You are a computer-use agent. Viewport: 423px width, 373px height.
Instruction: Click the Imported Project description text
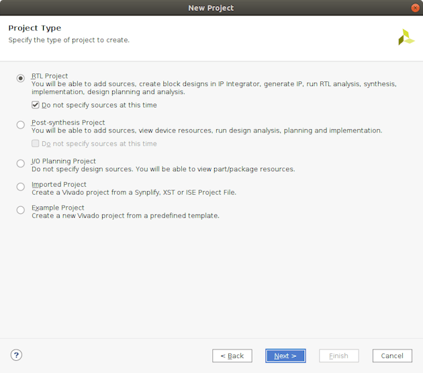[134, 192]
